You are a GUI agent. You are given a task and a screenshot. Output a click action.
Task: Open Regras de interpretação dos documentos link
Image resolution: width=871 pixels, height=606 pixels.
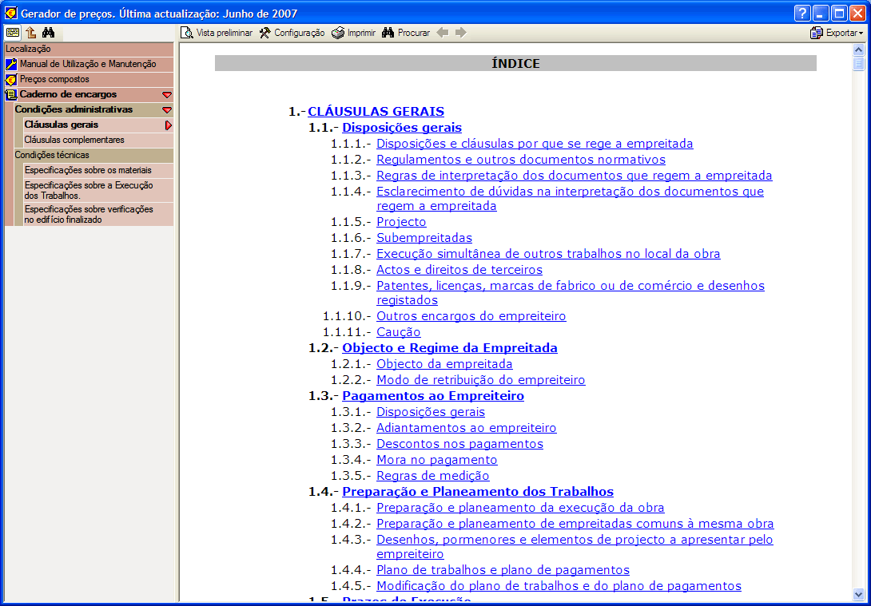click(x=575, y=176)
